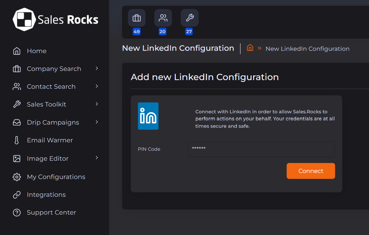The image size is (369, 235).
Task: Click the page title New LinkedIn Configuration
Action: point(178,48)
